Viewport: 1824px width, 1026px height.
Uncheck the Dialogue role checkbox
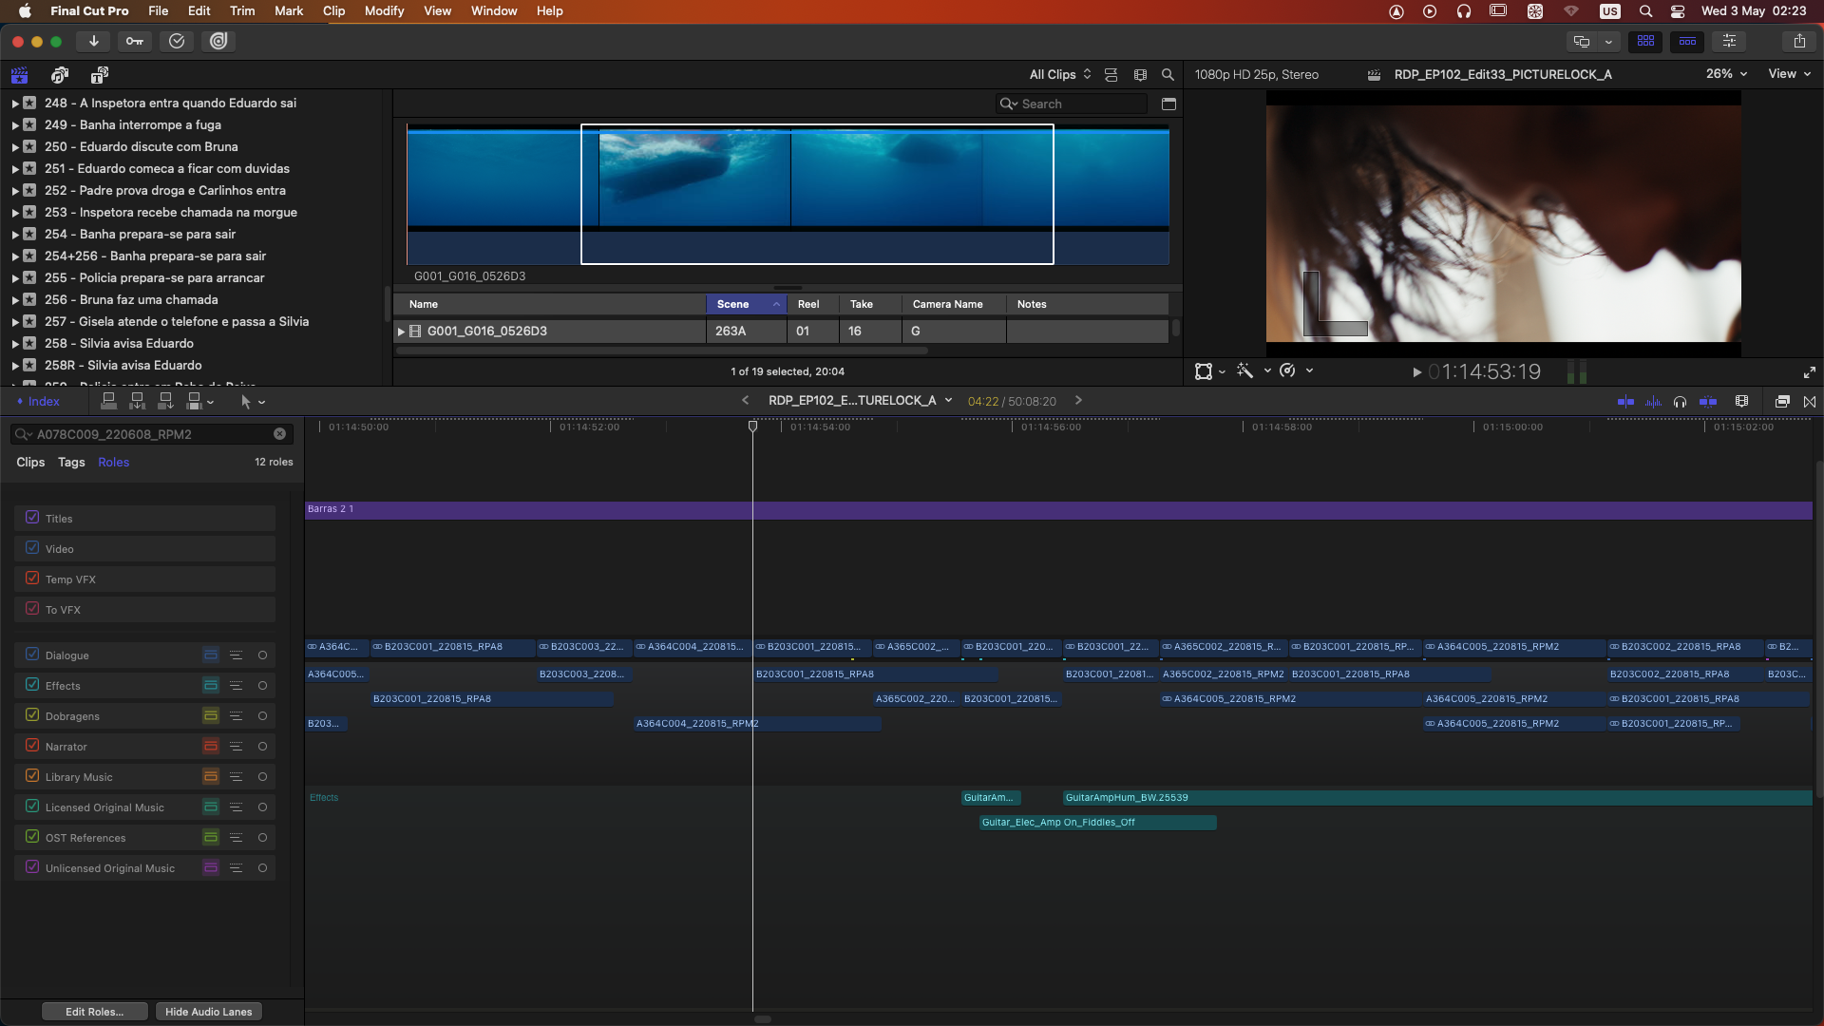click(x=32, y=655)
